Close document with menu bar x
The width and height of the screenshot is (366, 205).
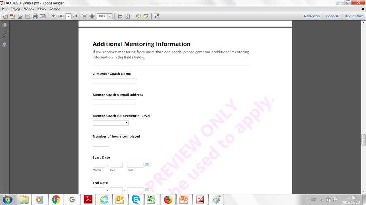pos(363,9)
